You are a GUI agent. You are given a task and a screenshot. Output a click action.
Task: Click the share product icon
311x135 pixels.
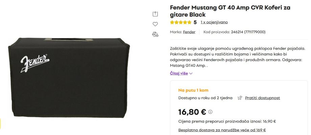click(x=155, y=14)
